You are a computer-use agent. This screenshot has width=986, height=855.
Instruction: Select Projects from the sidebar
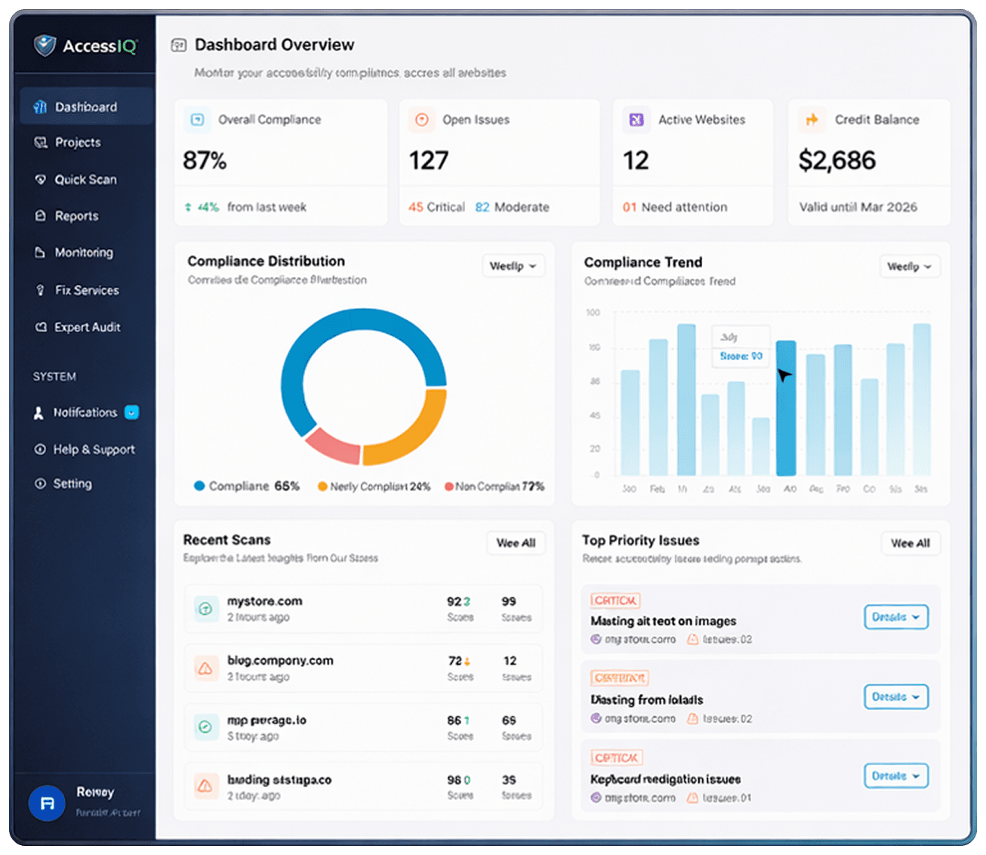[x=77, y=142]
